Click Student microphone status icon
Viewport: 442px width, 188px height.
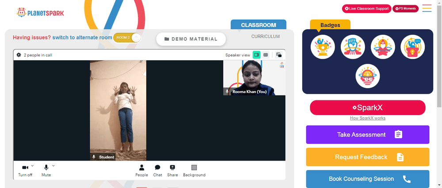[x=94, y=157]
